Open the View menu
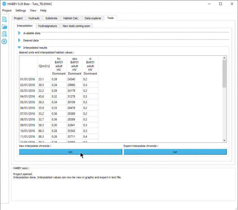Viewport: 238px width, 210px height. click(33, 10)
